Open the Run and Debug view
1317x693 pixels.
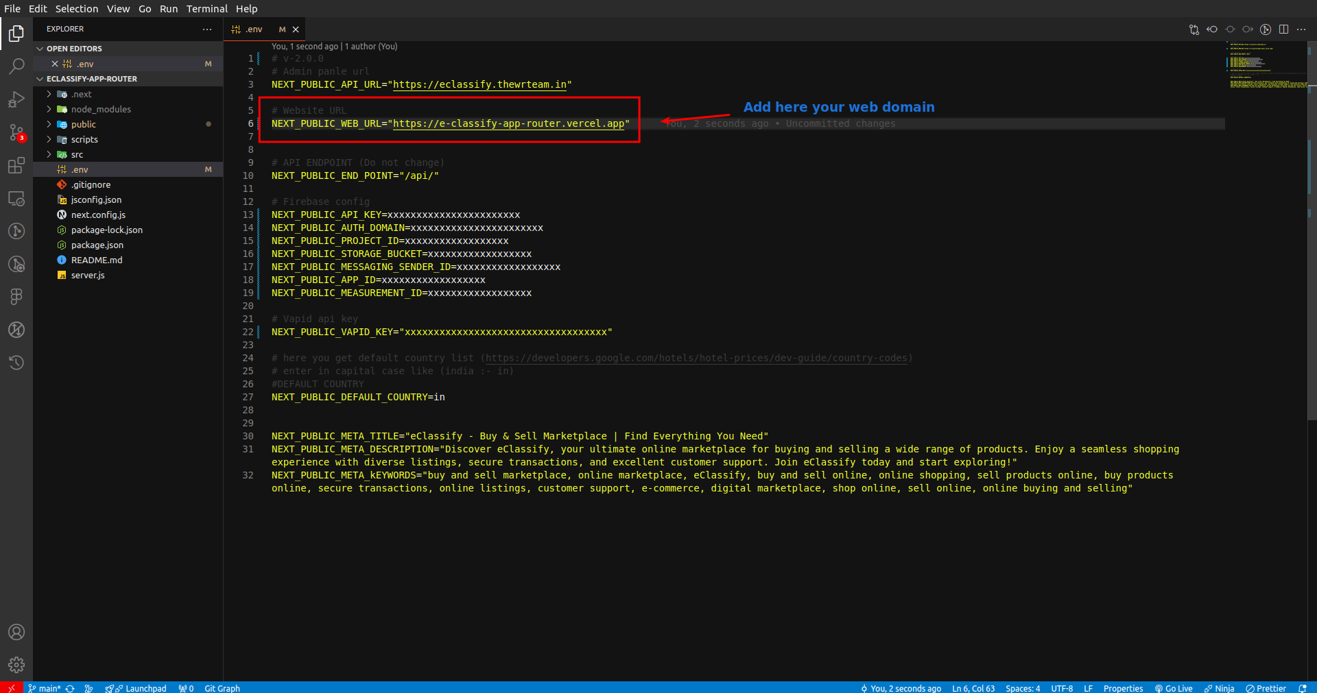(16, 99)
